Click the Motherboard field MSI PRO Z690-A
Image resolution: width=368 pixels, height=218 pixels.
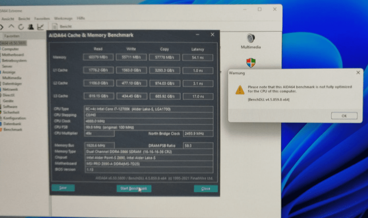(149, 164)
